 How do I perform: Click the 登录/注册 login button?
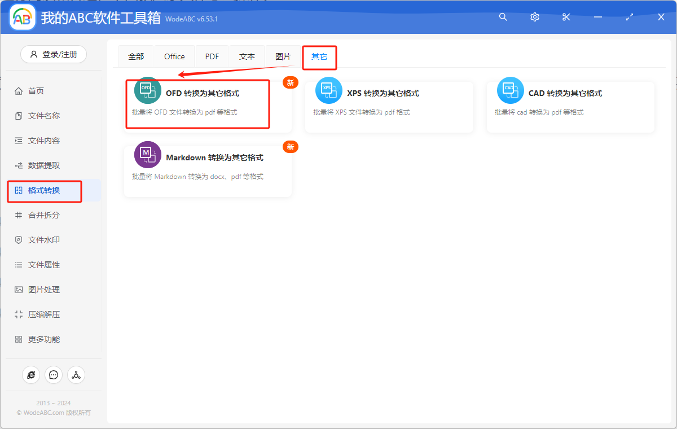click(53, 54)
